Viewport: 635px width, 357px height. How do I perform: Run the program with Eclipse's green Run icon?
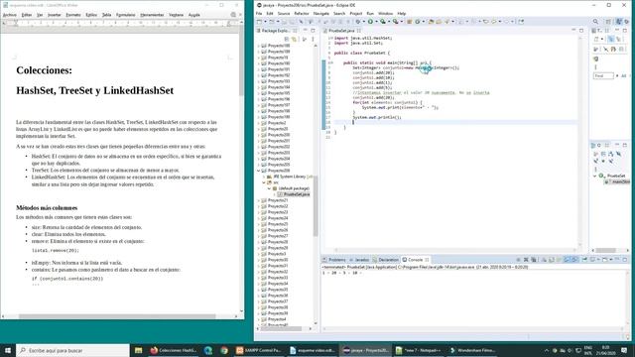(370, 22)
